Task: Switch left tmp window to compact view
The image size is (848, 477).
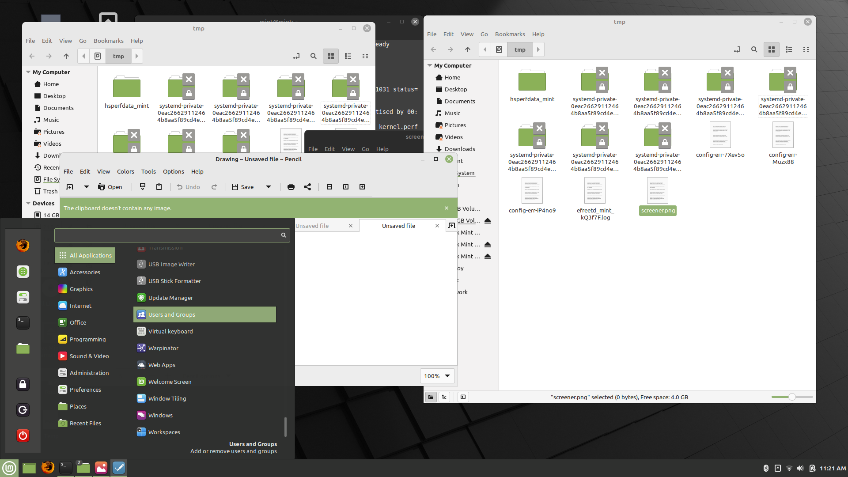Action: [365, 56]
